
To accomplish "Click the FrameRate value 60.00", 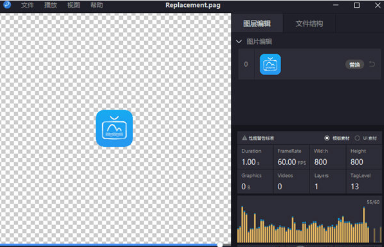I will (x=287, y=162).
